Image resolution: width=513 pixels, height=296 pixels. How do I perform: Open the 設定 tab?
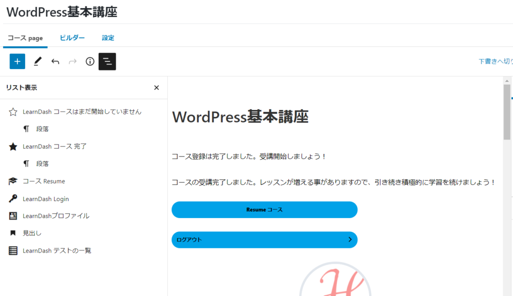coord(108,38)
